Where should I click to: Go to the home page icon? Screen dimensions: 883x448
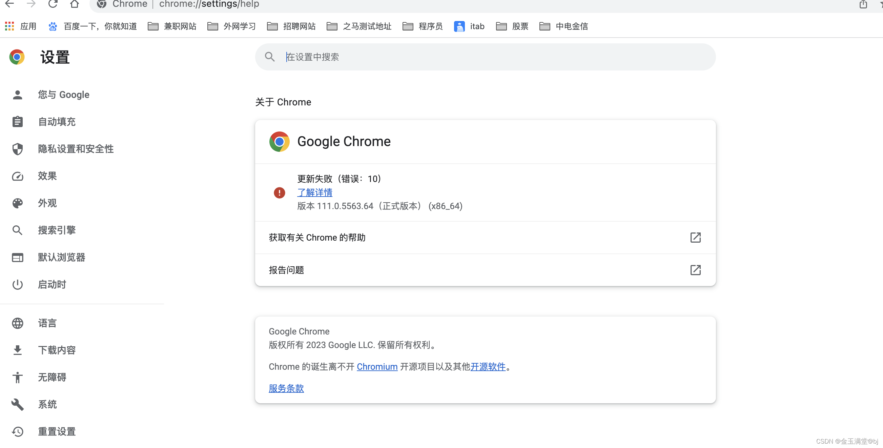coord(75,3)
